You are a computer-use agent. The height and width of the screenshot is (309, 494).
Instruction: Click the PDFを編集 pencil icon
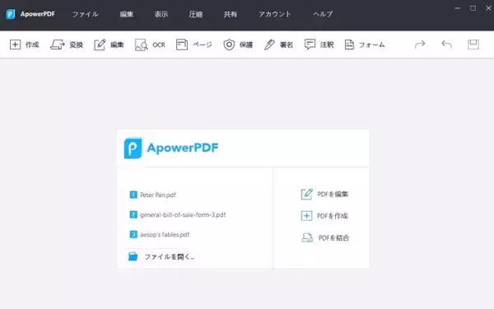point(306,194)
